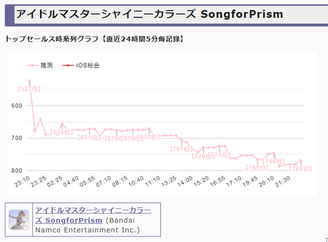Select the 655位 data point label

[x=62, y=132]
